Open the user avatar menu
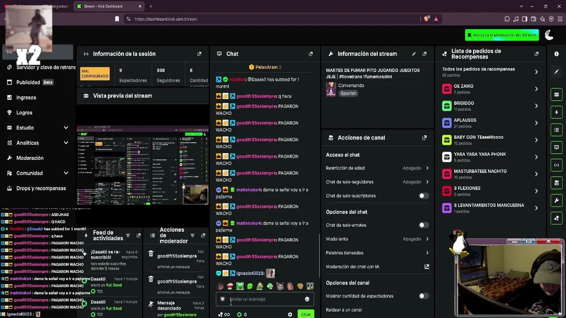566x318 pixels. click(549, 35)
